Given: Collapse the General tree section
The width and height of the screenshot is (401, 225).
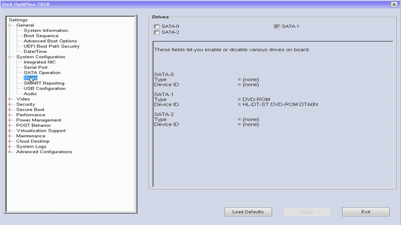Looking at the screenshot, I should [x=10, y=25].
